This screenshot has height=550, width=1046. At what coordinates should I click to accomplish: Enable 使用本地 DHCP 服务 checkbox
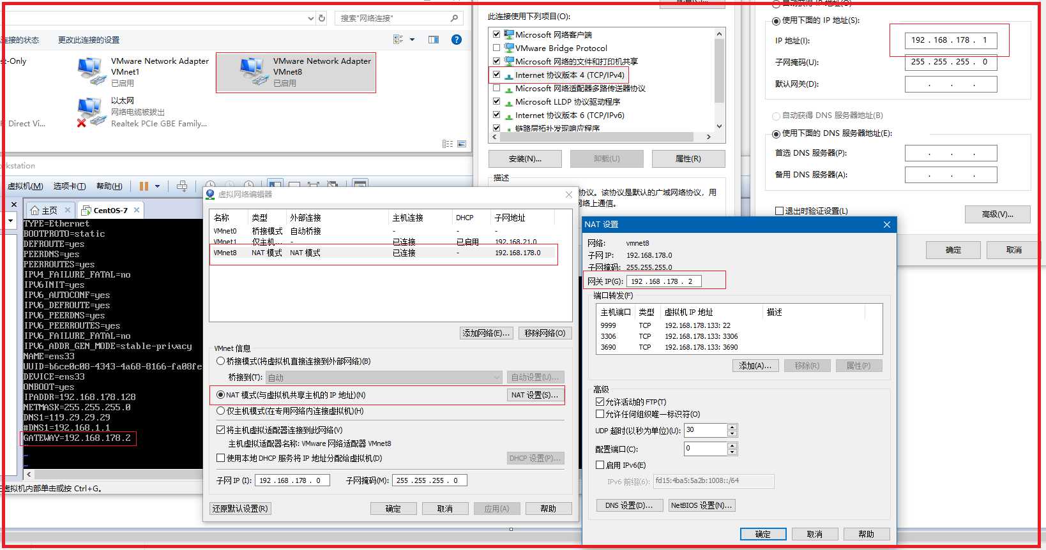pos(220,458)
